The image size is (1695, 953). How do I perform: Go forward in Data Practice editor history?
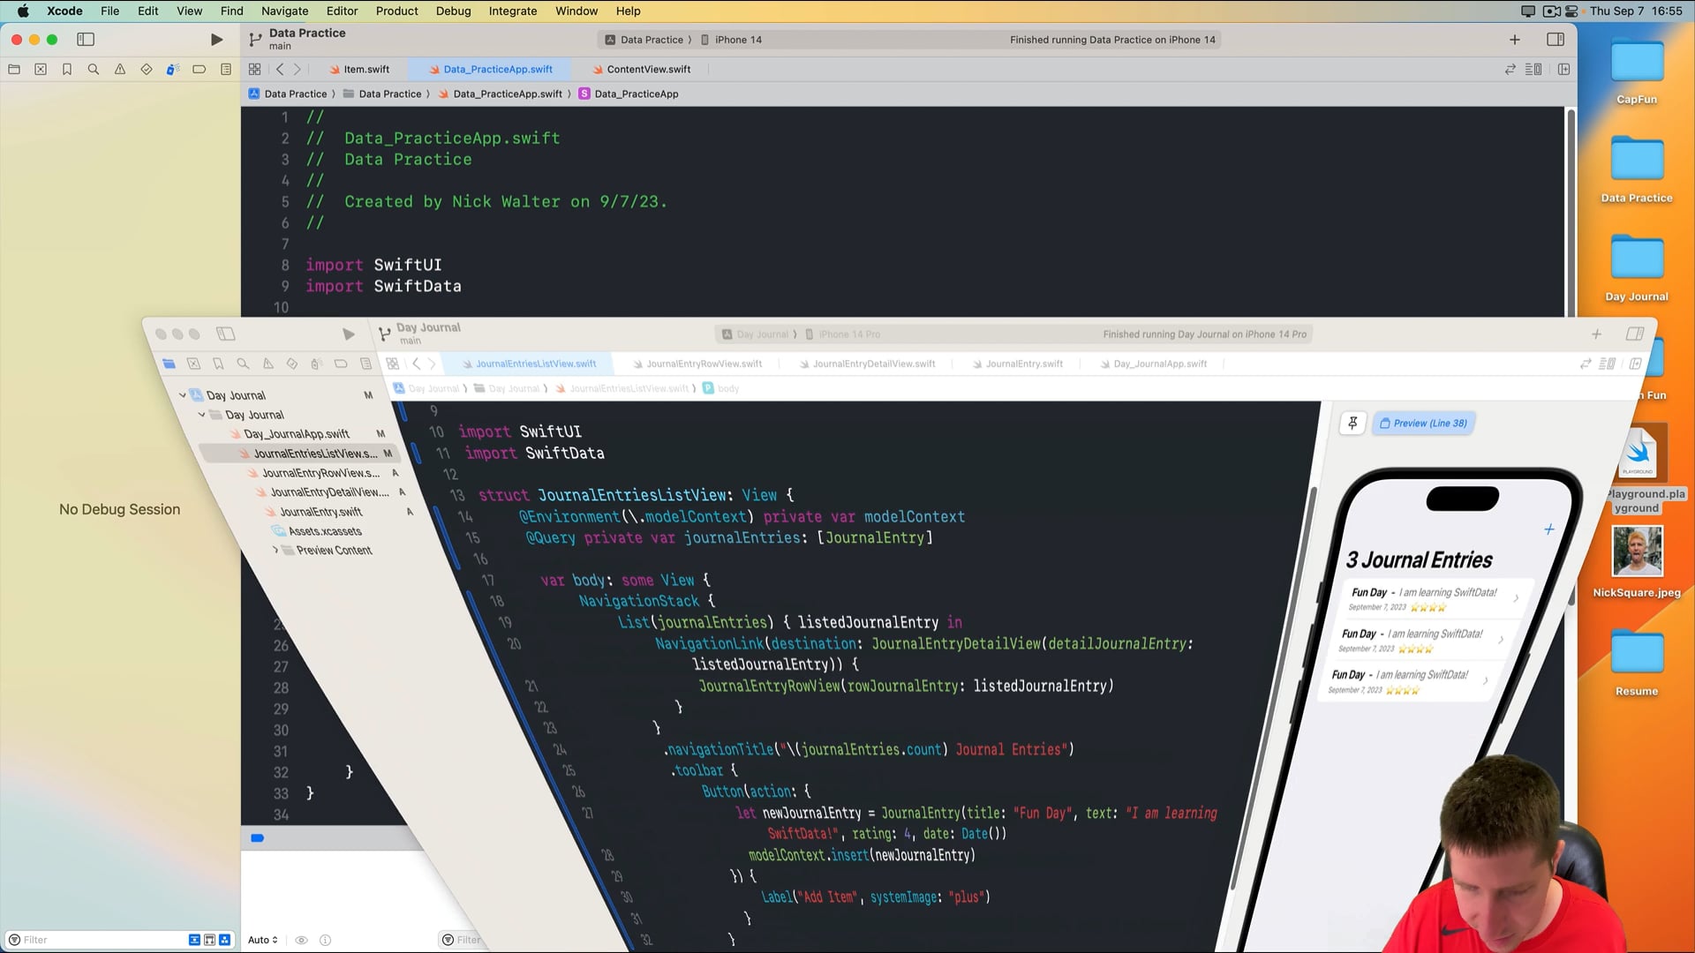298,70
